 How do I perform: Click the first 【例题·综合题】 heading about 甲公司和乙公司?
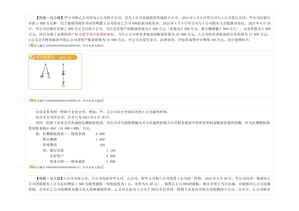(x=49, y=18)
